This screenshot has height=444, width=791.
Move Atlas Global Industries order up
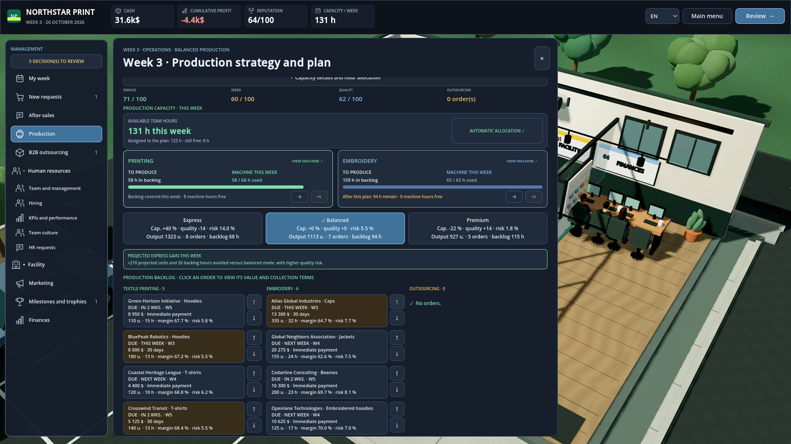click(397, 302)
